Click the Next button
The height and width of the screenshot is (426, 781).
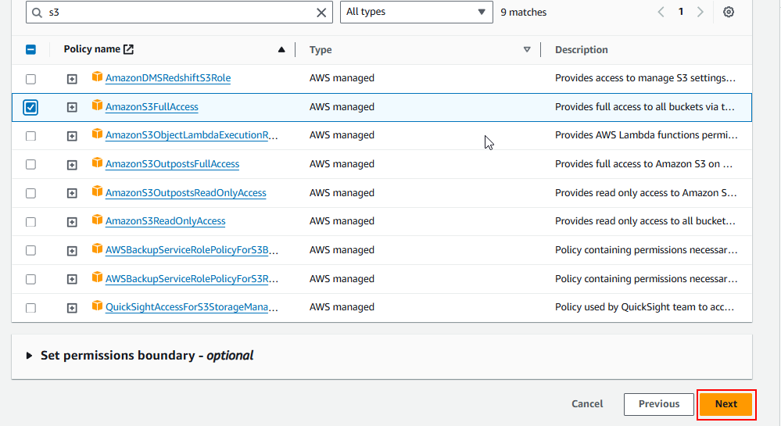[x=725, y=404]
